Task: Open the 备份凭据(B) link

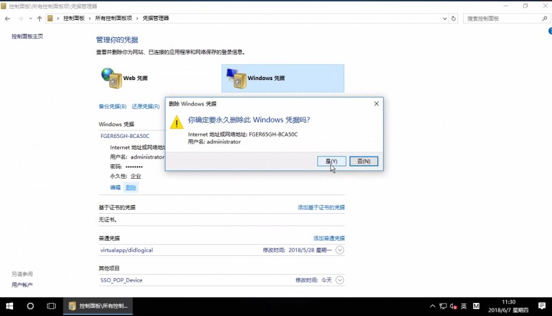Action: point(112,106)
